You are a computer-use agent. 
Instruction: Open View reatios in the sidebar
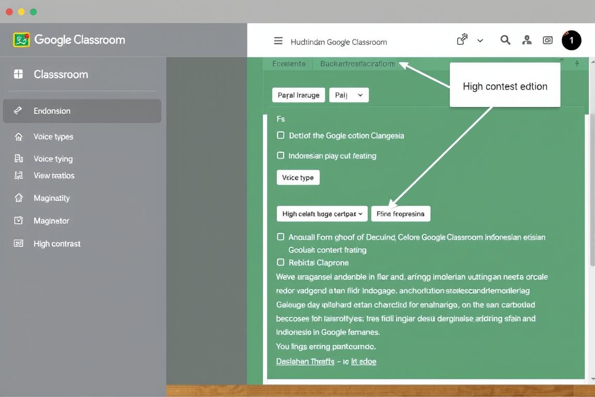click(54, 176)
